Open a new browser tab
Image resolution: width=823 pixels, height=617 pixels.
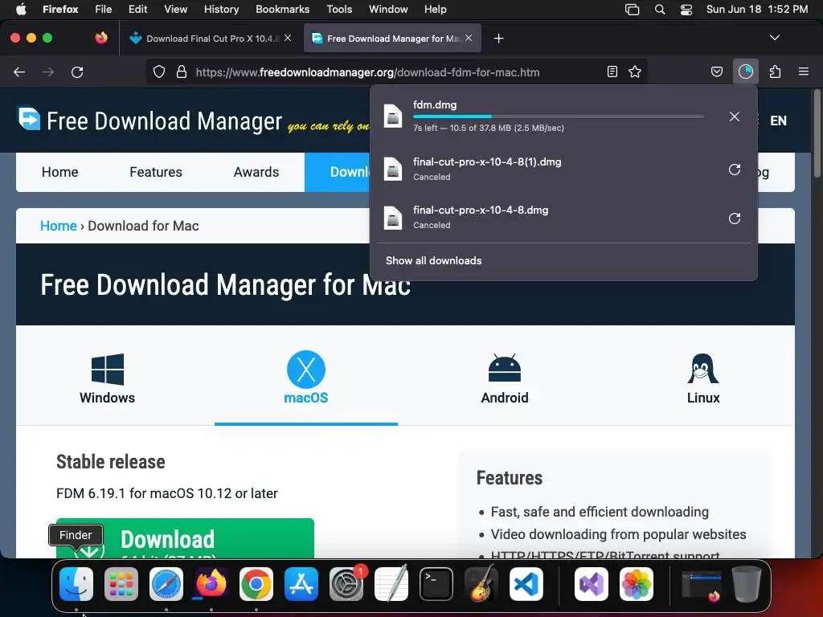point(498,39)
